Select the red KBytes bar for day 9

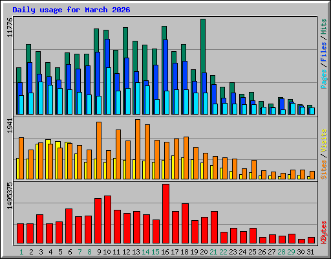pos(98,221)
